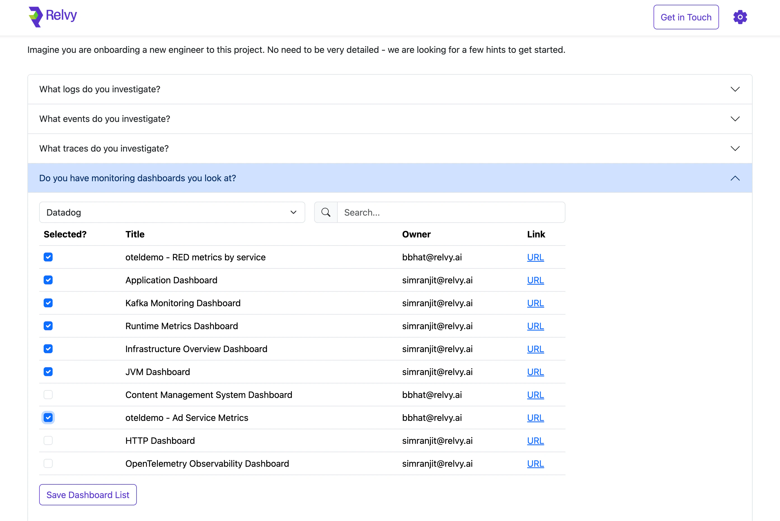Check OpenTelemetry Observability Dashboard
Viewport: 780px width, 521px height.
tap(48, 463)
